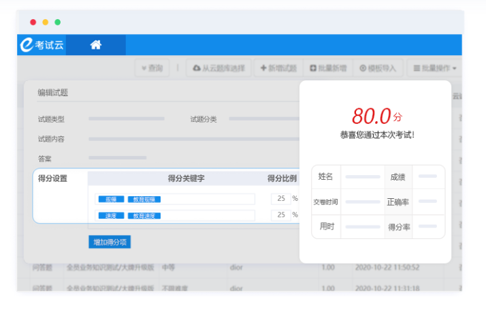Click the 考试云 logo
This screenshot has height=314, width=486.
point(43,45)
